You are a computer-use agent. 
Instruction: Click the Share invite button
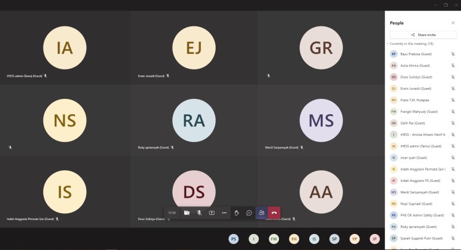click(423, 35)
